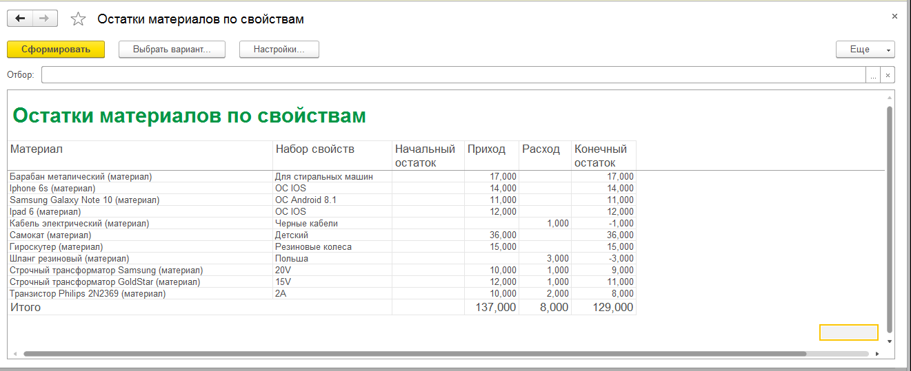Viewport: 911px width, 371px height.
Task: Select row Гироскутер (материал)
Action: pyautogui.click(x=321, y=246)
